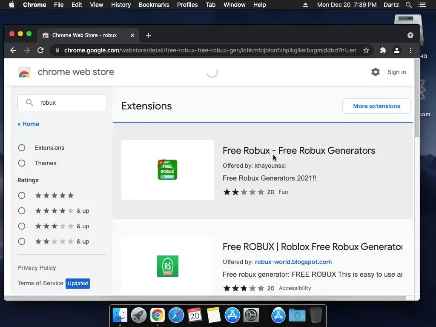Go back to the previous page
The image size is (436, 327).
click(x=13, y=50)
